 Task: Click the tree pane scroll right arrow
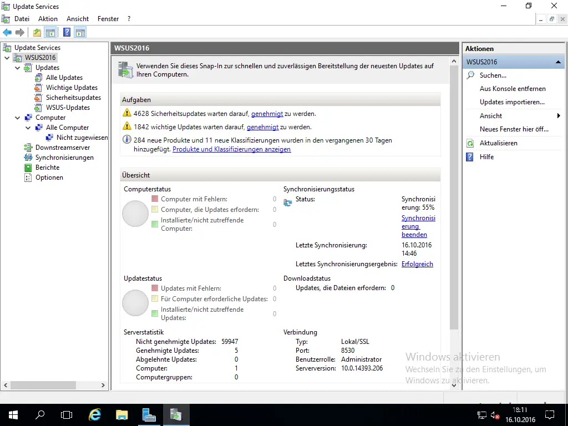(x=103, y=385)
